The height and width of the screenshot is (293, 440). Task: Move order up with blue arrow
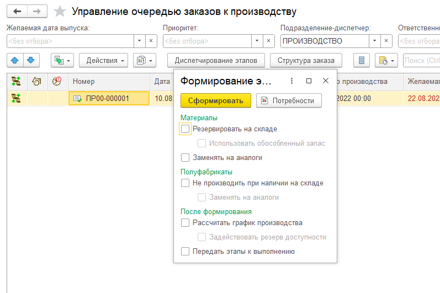pos(15,60)
